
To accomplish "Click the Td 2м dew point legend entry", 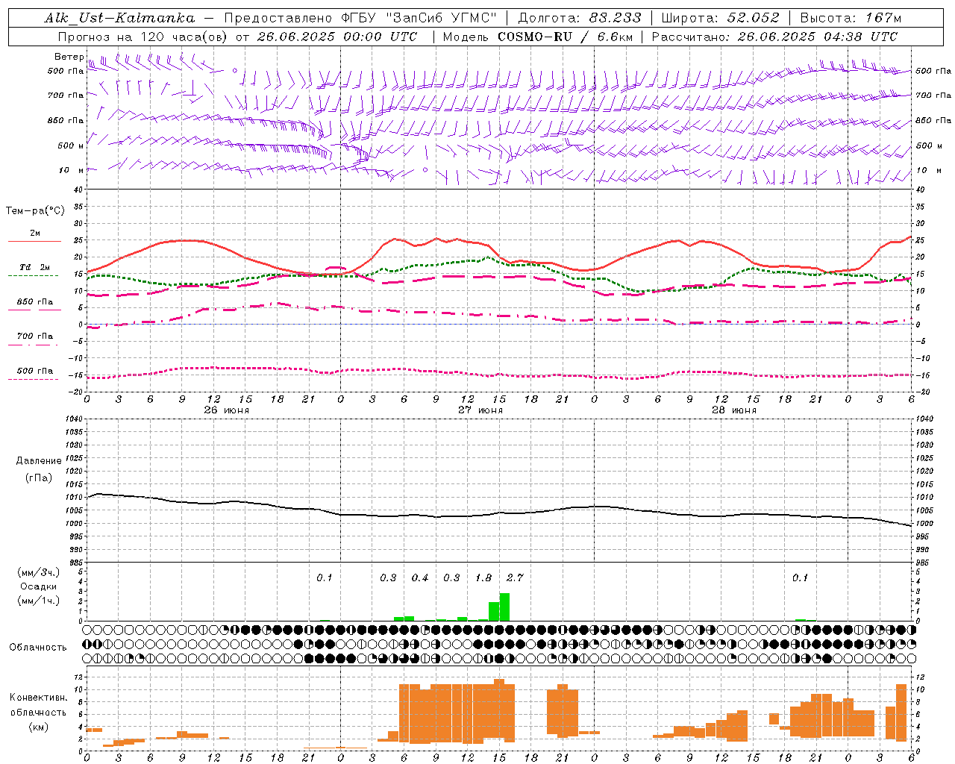I will [34, 269].
